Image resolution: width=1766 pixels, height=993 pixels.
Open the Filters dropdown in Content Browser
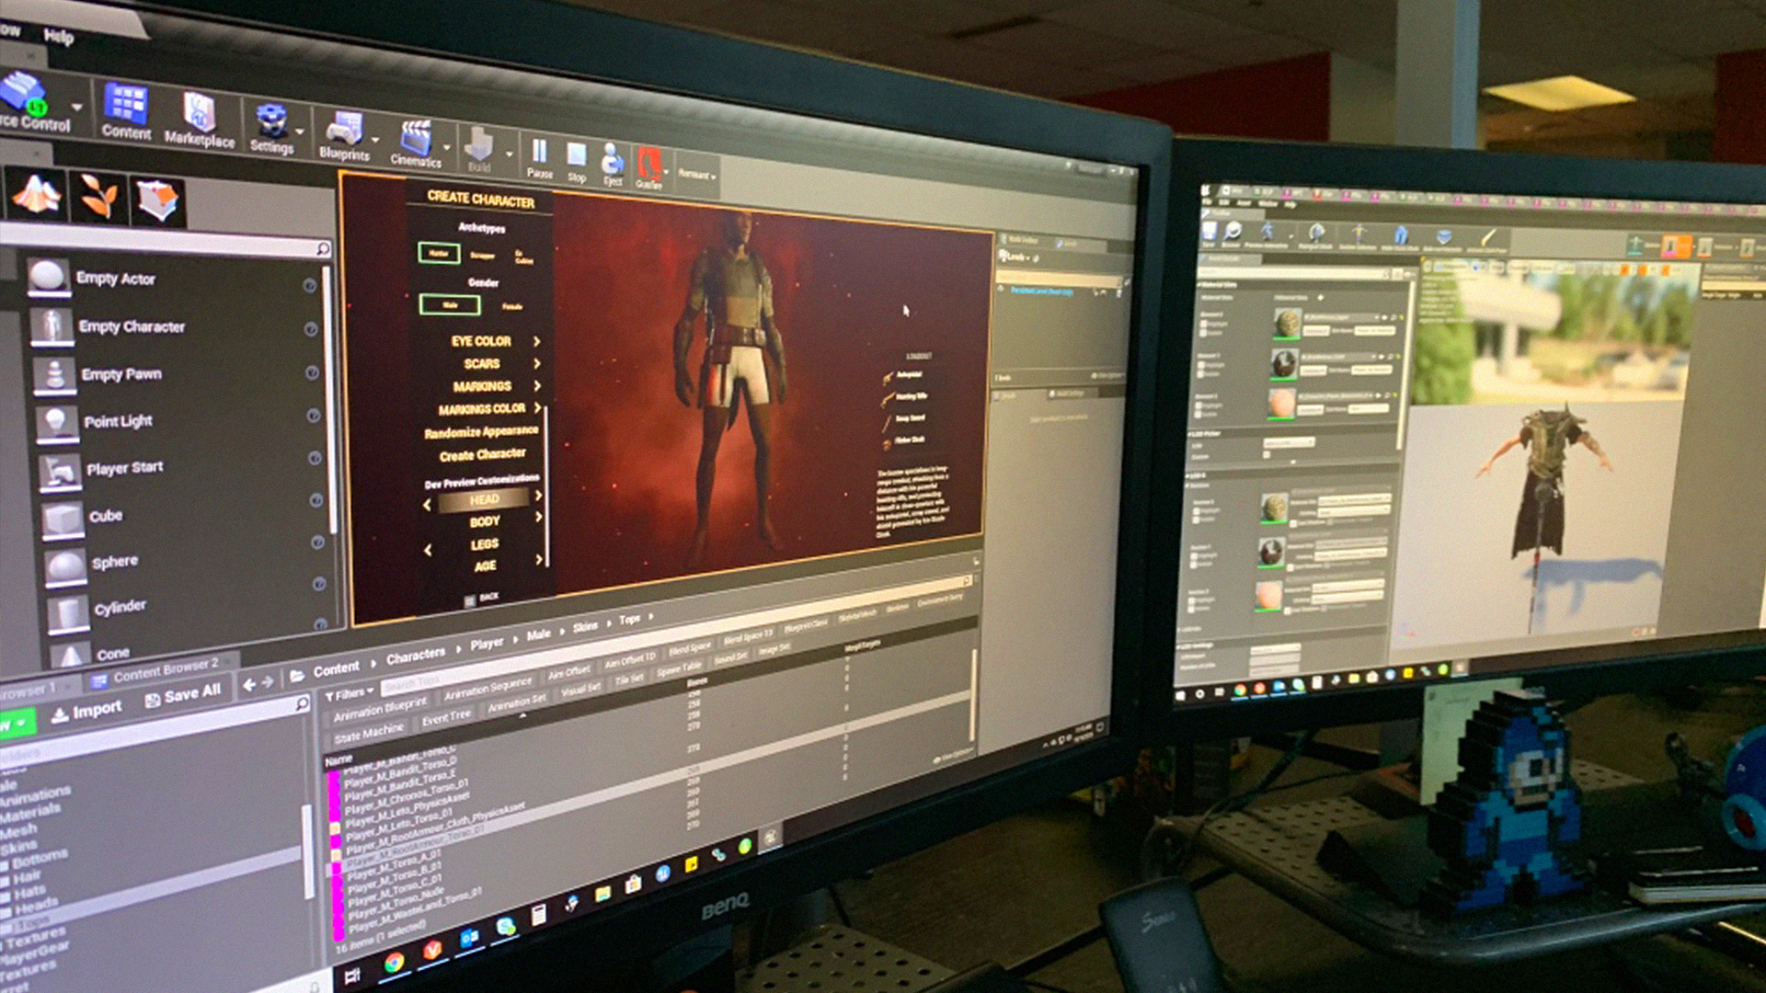pyautogui.click(x=350, y=693)
